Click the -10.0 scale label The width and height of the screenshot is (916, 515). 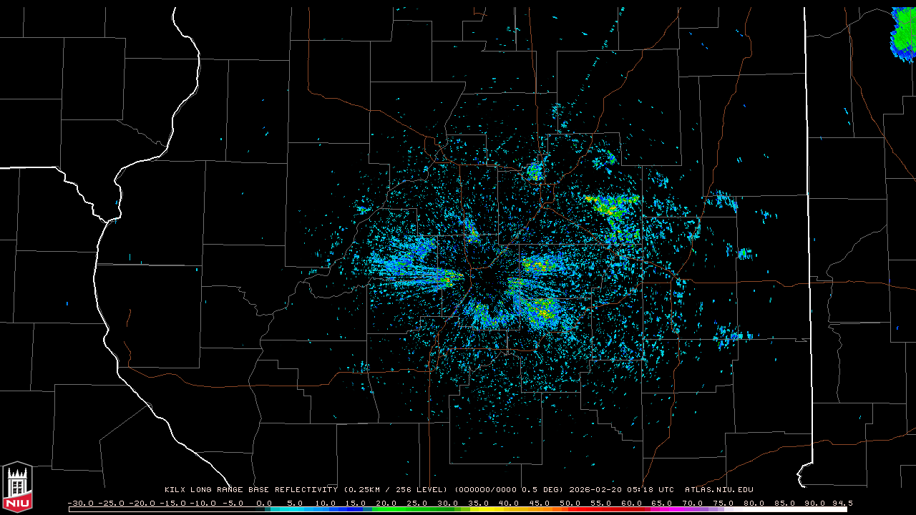coord(203,504)
